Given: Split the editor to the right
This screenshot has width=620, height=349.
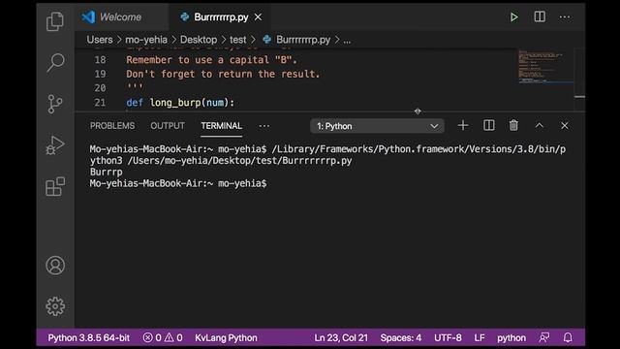Looking at the screenshot, I should click(540, 16).
